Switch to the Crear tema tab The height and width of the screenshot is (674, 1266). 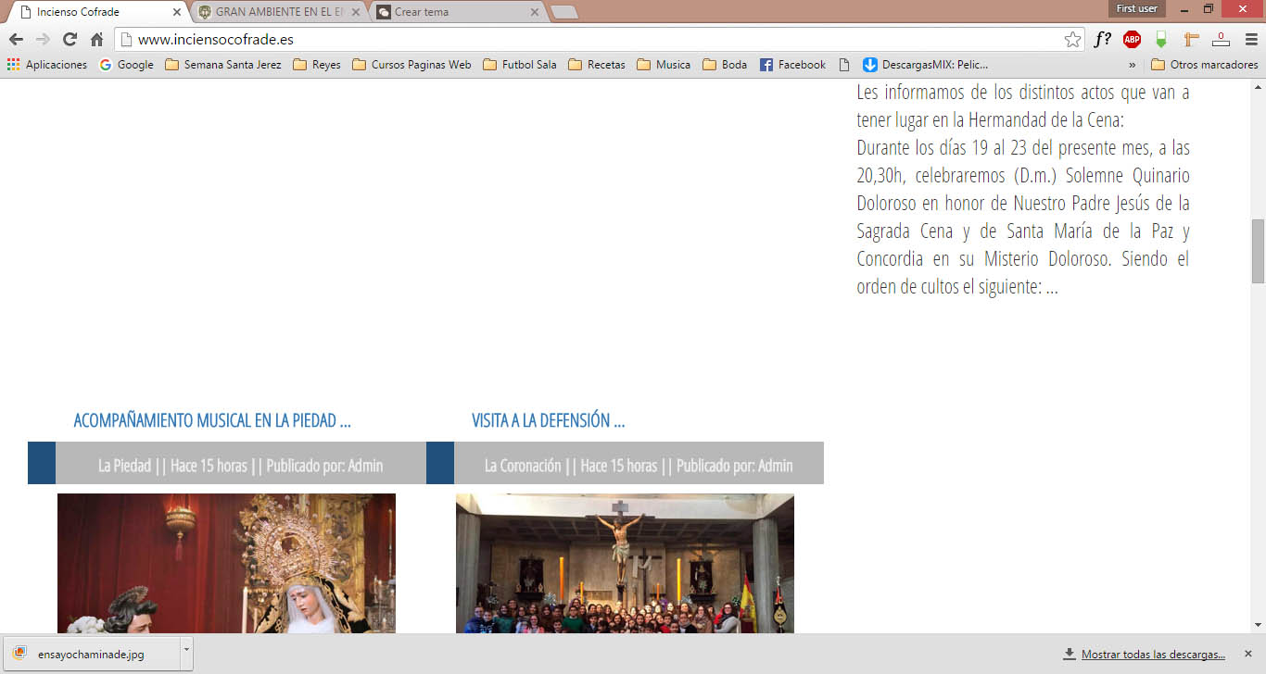click(x=454, y=12)
